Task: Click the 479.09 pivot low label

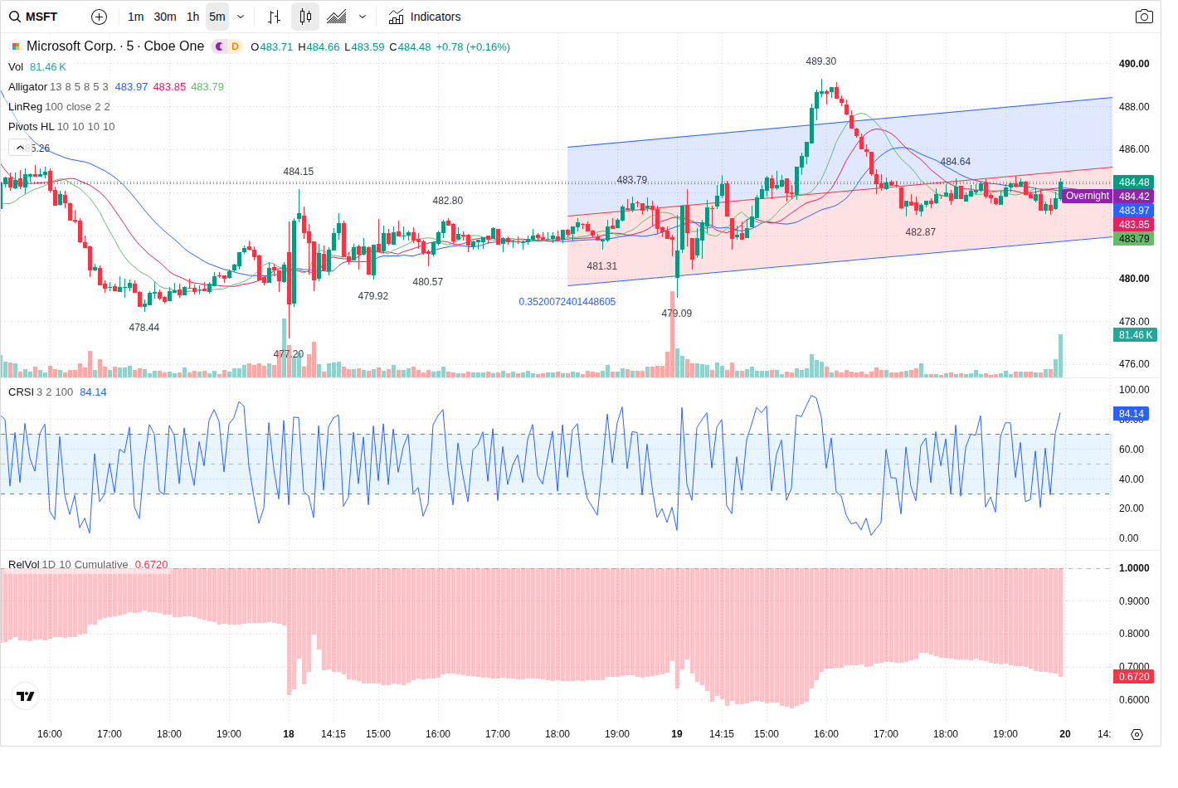Action: click(x=676, y=314)
